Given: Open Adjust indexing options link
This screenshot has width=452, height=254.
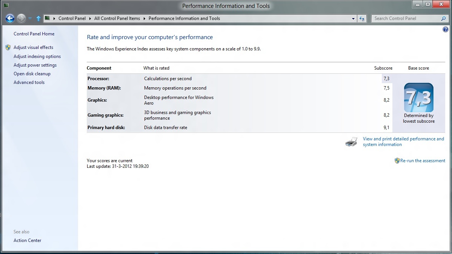Looking at the screenshot, I should pyautogui.click(x=37, y=56).
